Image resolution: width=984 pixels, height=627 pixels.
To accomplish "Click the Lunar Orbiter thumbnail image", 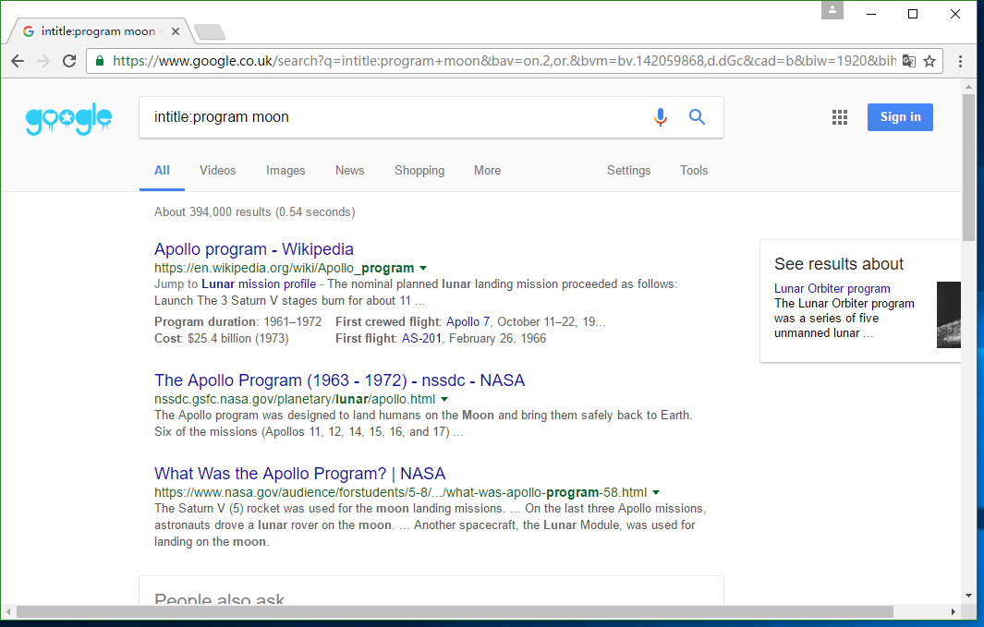I will click(x=948, y=315).
